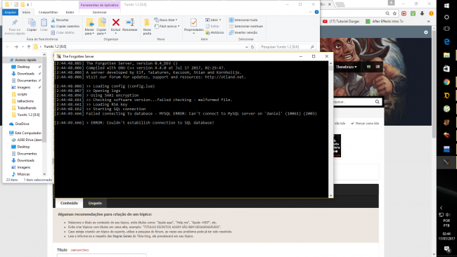The image size is (457, 257).
Task: Switch to the Exibir ribbon tab
Action: 70,12
